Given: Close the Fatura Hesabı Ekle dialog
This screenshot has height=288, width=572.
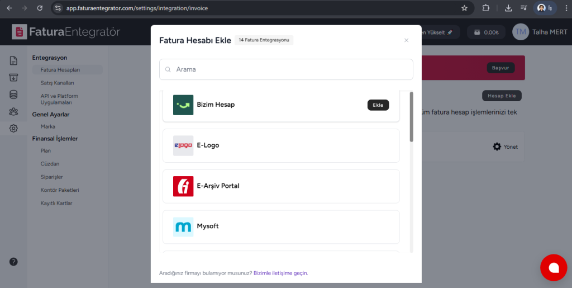Looking at the screenshot, I should pos(407,40).
